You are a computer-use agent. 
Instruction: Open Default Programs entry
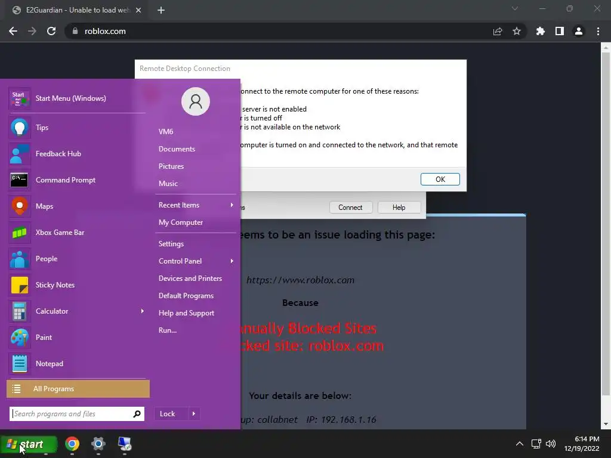[186, 296]
